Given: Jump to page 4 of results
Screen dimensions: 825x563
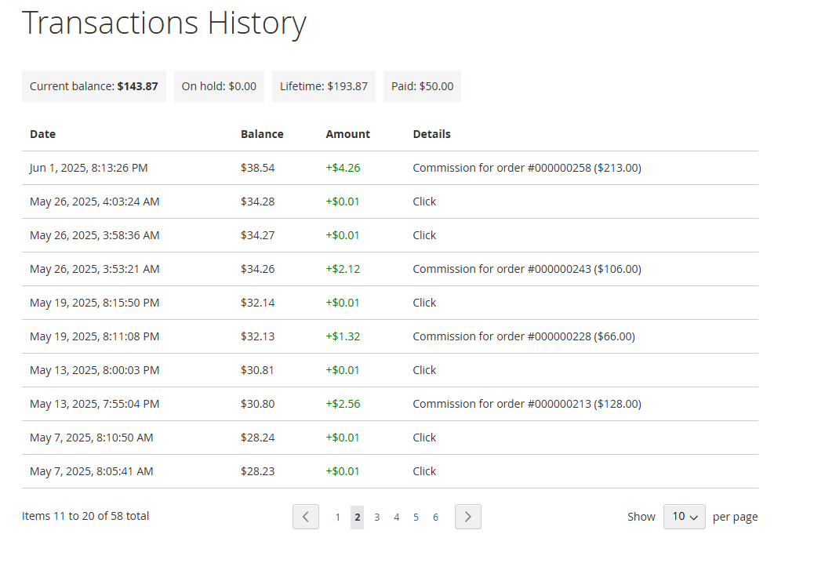Looking at the screenshot, I should pos(396,517).
